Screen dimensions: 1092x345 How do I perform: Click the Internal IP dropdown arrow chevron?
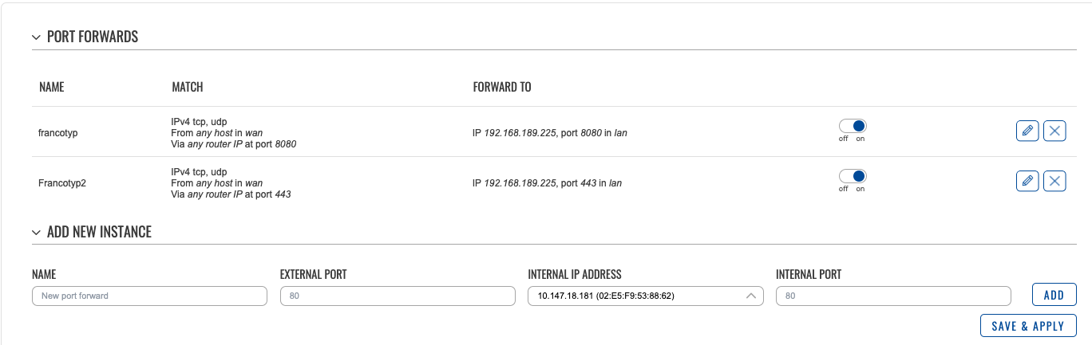pos(750,296)
